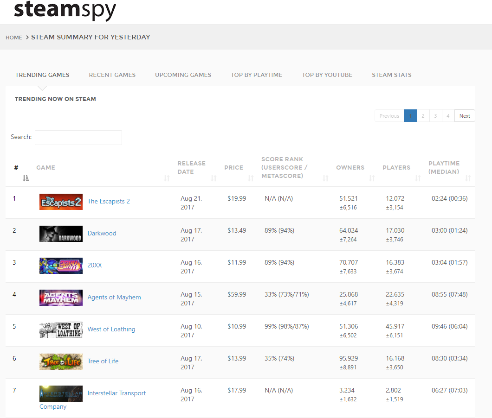This screenshot has width=492, height=418.
Task: Select the Aug 21, 2017 date cell
Action: pyautogui.click(x=191, y=203)
